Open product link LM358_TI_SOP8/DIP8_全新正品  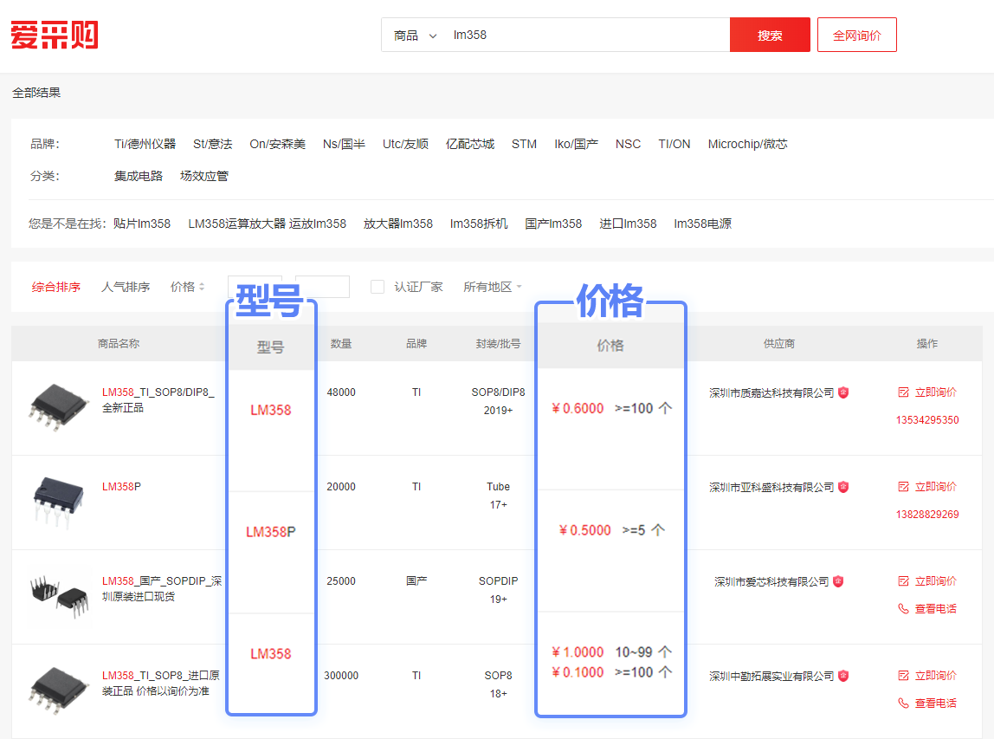(158, 399)
